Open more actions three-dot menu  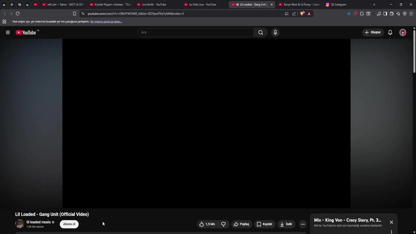tap(303, 224)
